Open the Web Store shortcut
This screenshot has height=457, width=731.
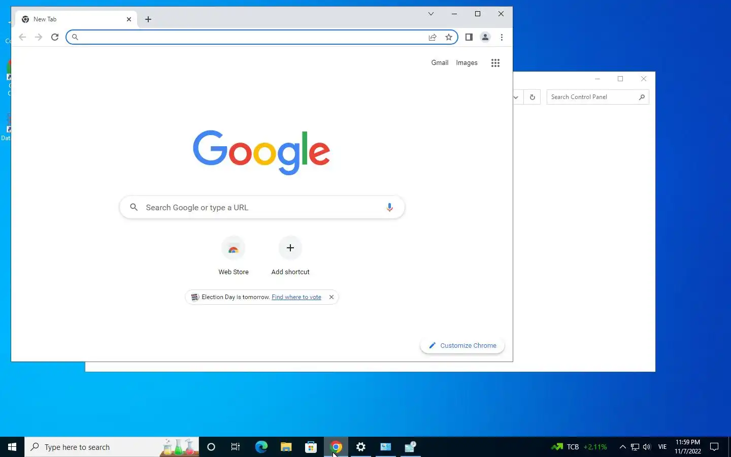(x=234, y=256)
